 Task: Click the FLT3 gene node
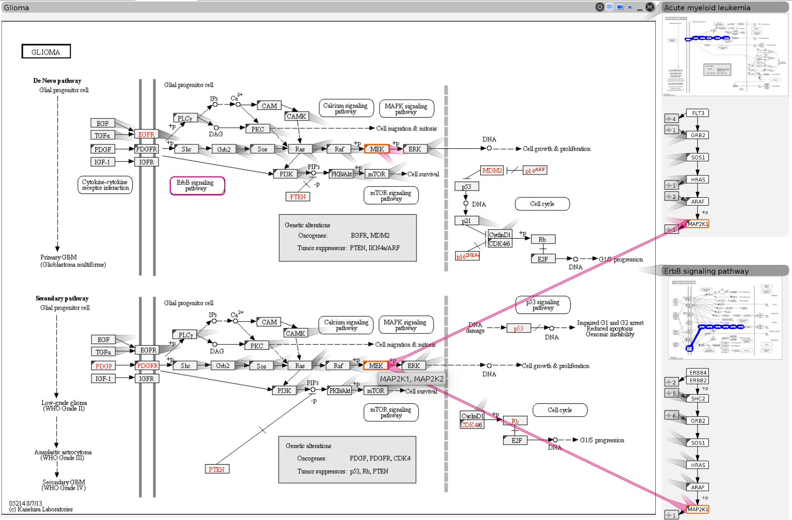698,113
